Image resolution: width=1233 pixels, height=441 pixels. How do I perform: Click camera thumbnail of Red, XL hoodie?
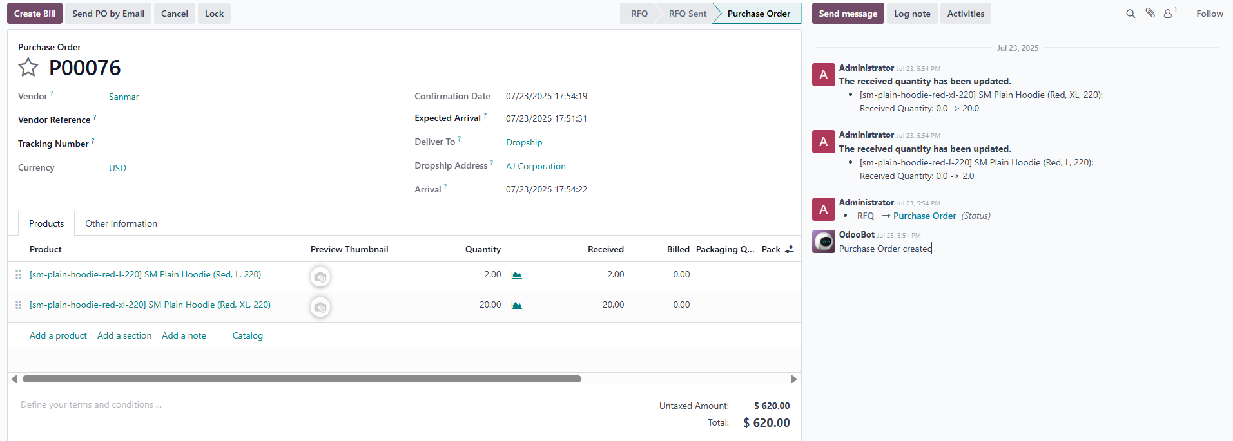[320, 307]
